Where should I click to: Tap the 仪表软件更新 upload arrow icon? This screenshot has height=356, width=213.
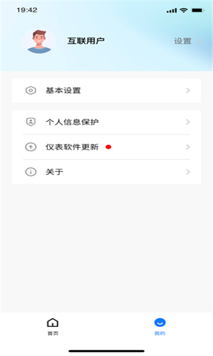tap(31, 147)
